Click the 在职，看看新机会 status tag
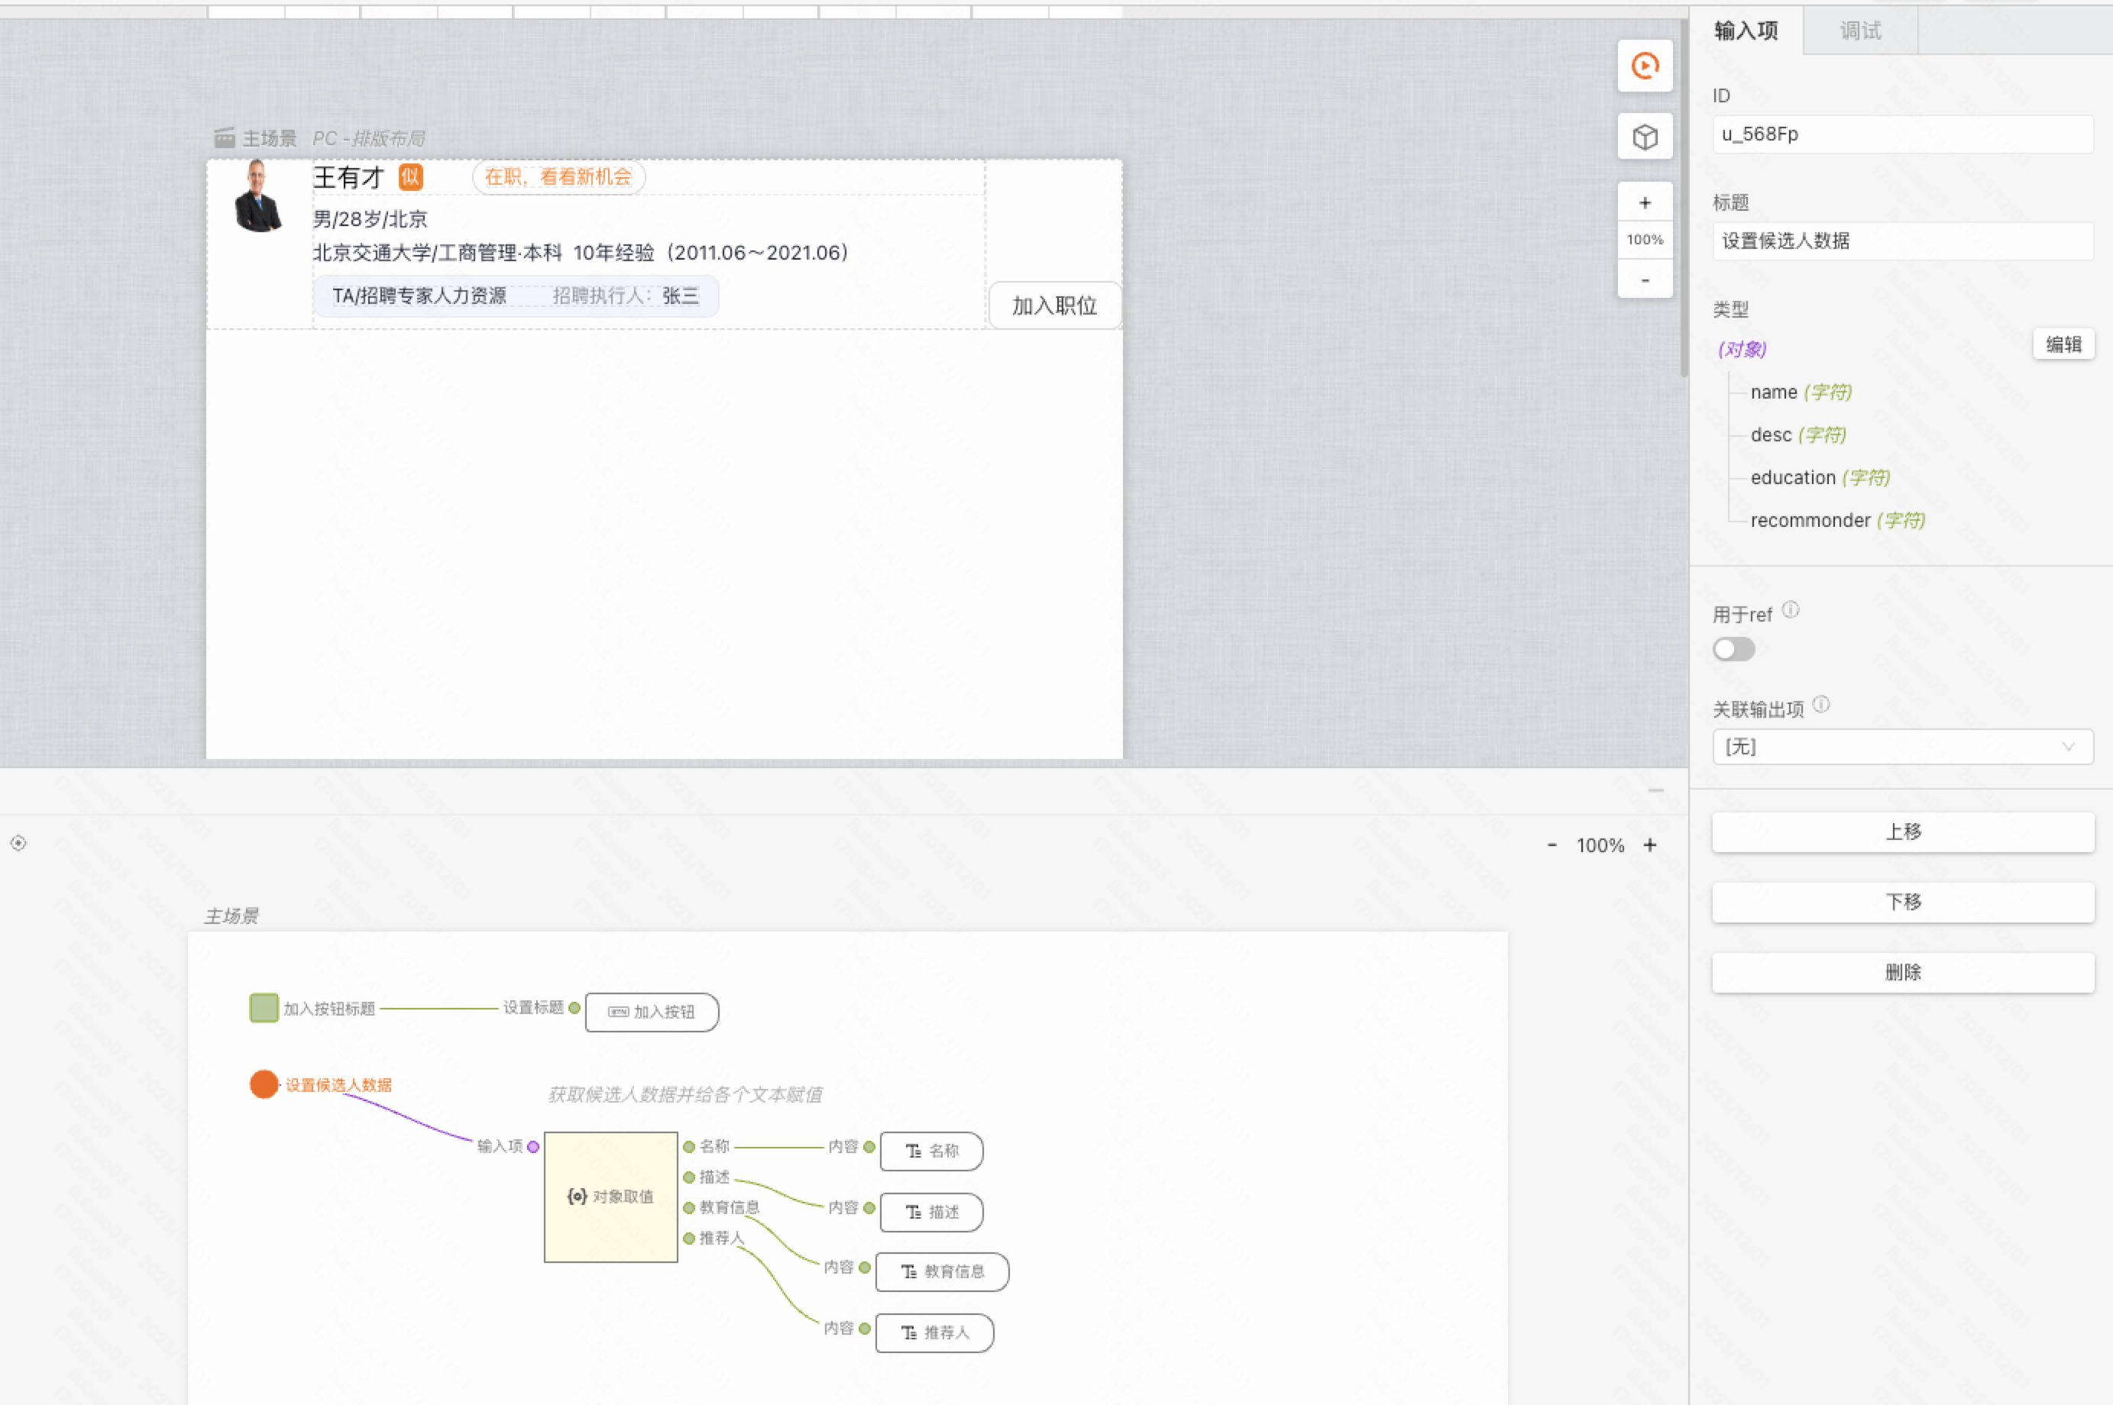The image size is (2113, 1405). (x=558, y=176)
